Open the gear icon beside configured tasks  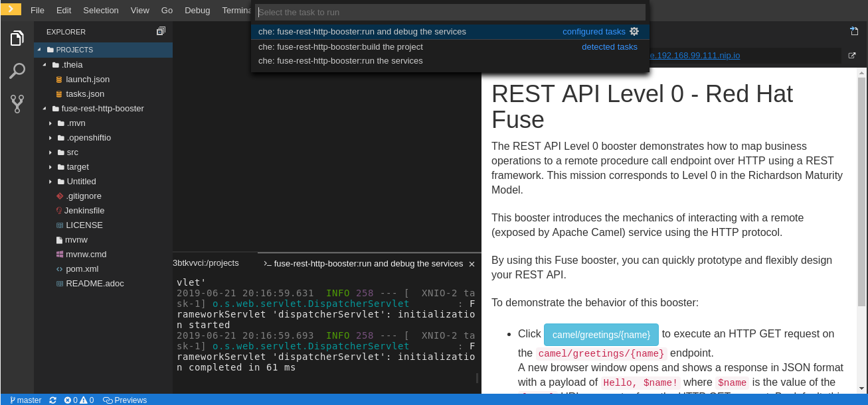pyautogui.click(x=634, y=31)
